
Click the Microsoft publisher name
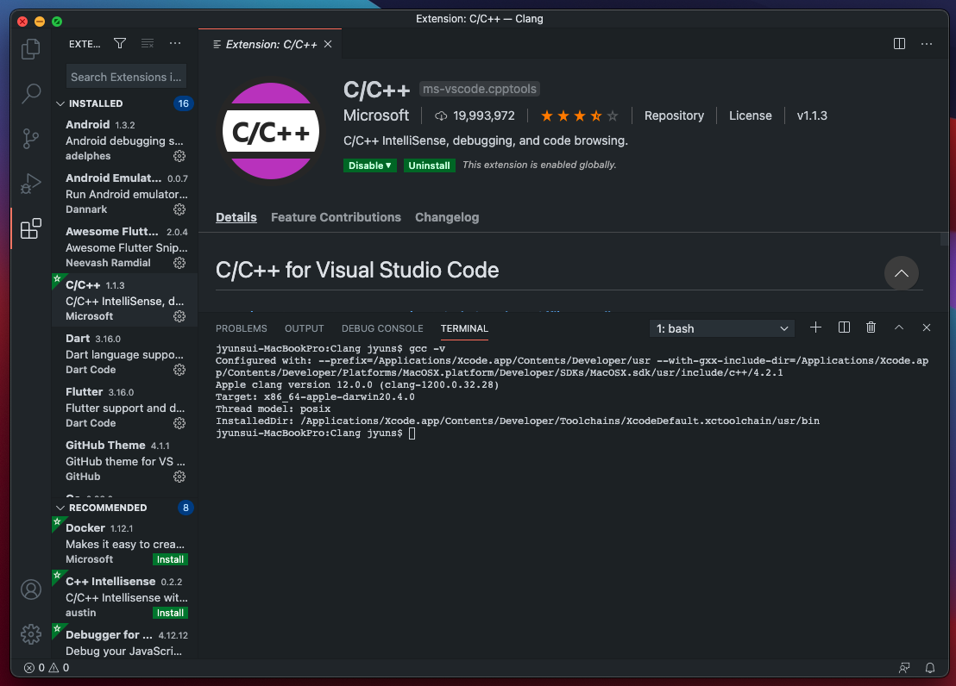(376, 115)
